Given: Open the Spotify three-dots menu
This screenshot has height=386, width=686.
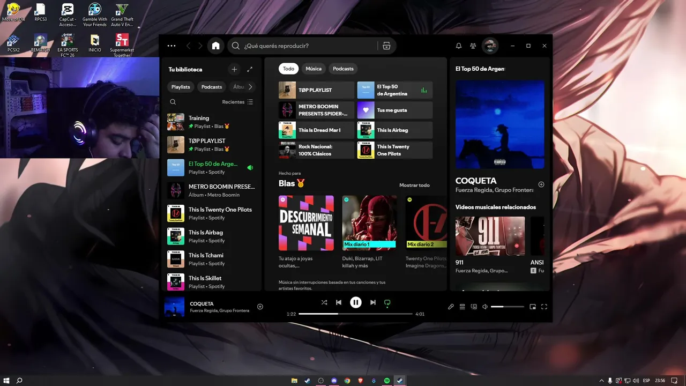Looking at the screenshot, I should pyautogui.click(x=171, y=46).
